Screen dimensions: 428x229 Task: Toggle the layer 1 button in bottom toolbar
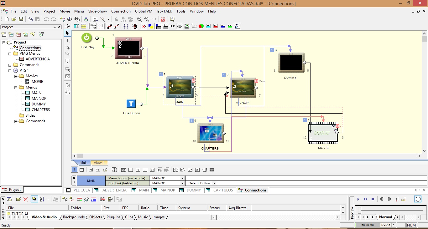74,170
